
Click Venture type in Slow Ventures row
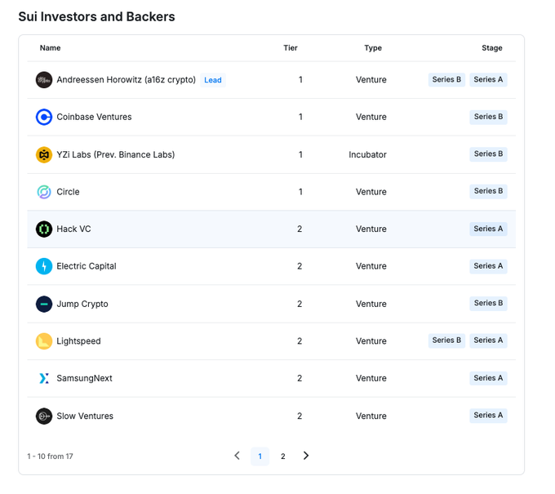[371, 416]
